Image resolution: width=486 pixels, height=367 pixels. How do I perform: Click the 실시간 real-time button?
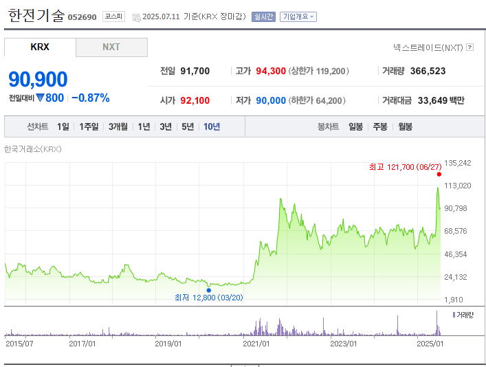pyautogui.click(x=263, y=16)
